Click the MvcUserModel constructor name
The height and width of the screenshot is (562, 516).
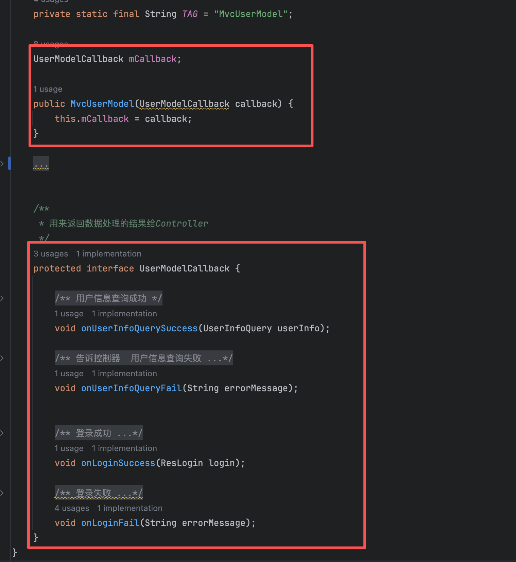[102, 104]
